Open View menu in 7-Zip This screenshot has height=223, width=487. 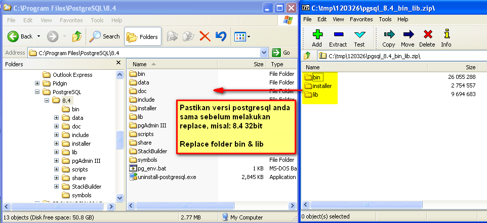coord(338,19)
